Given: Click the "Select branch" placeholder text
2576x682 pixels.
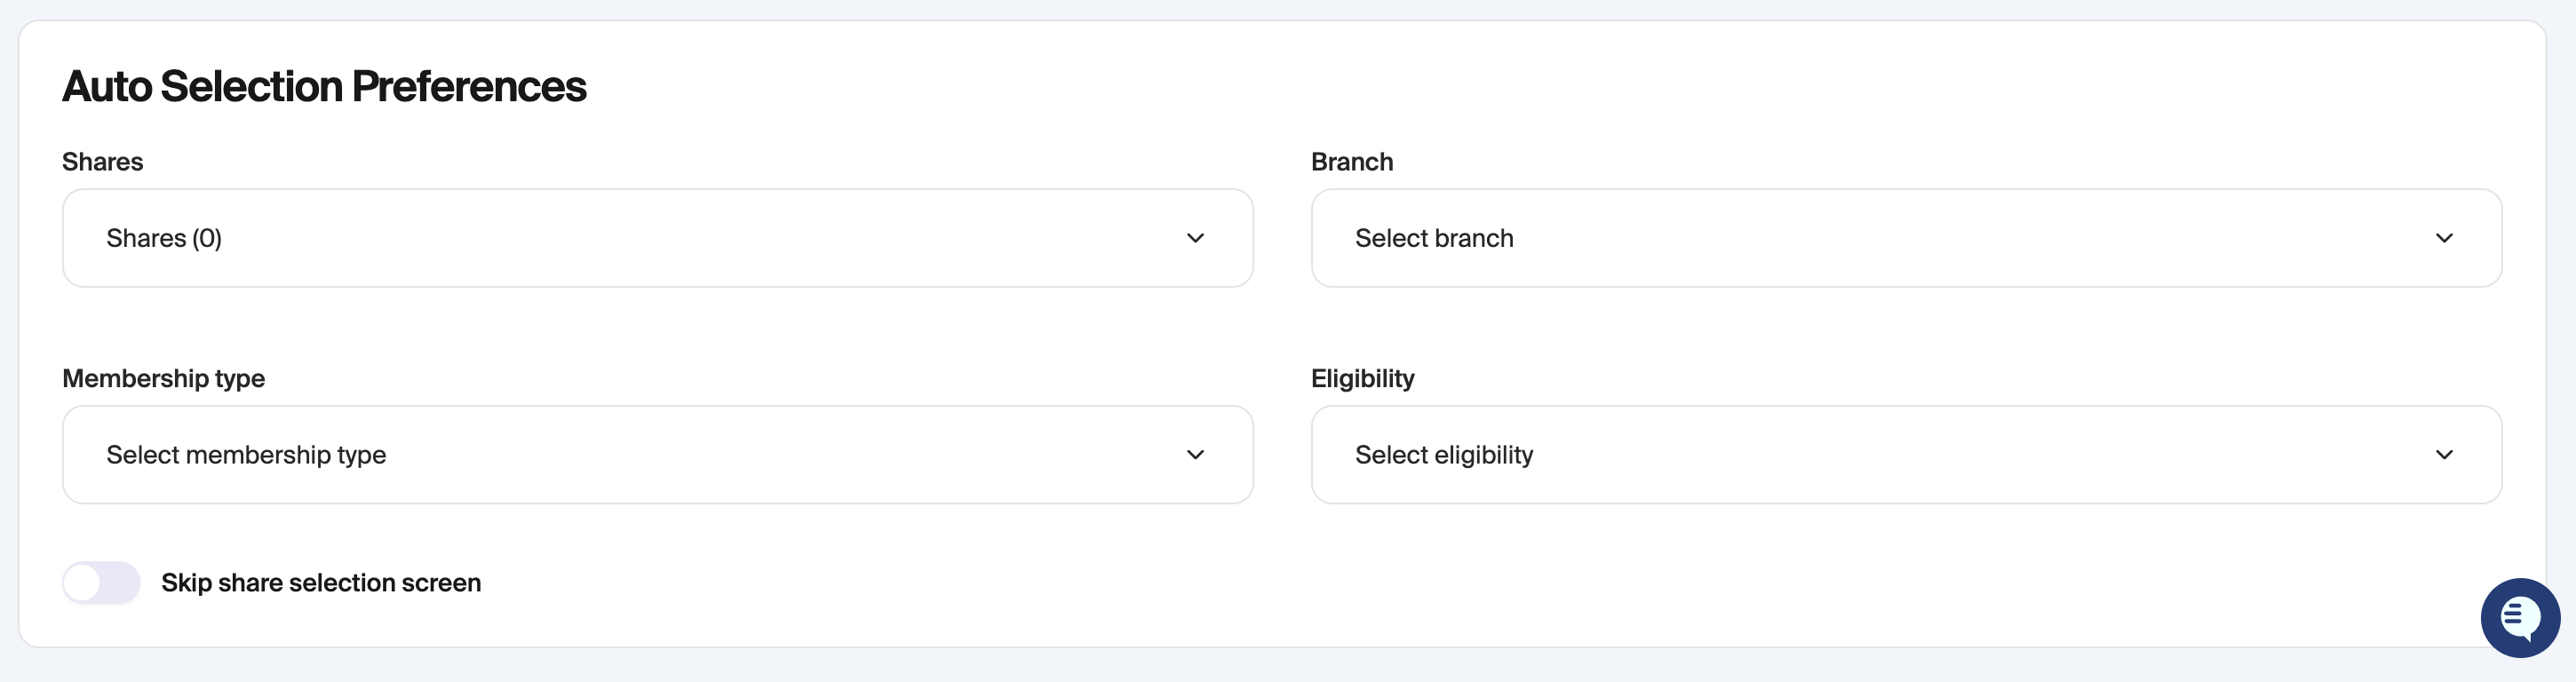Looking at the screenshot, I should [x=1433, y=238].
